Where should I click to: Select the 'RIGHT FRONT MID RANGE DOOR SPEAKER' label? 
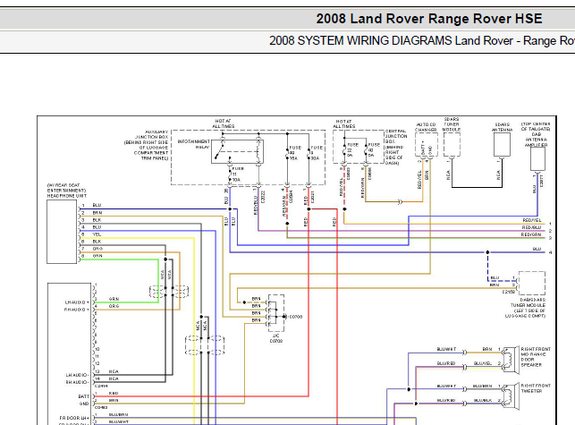[536, 357]
